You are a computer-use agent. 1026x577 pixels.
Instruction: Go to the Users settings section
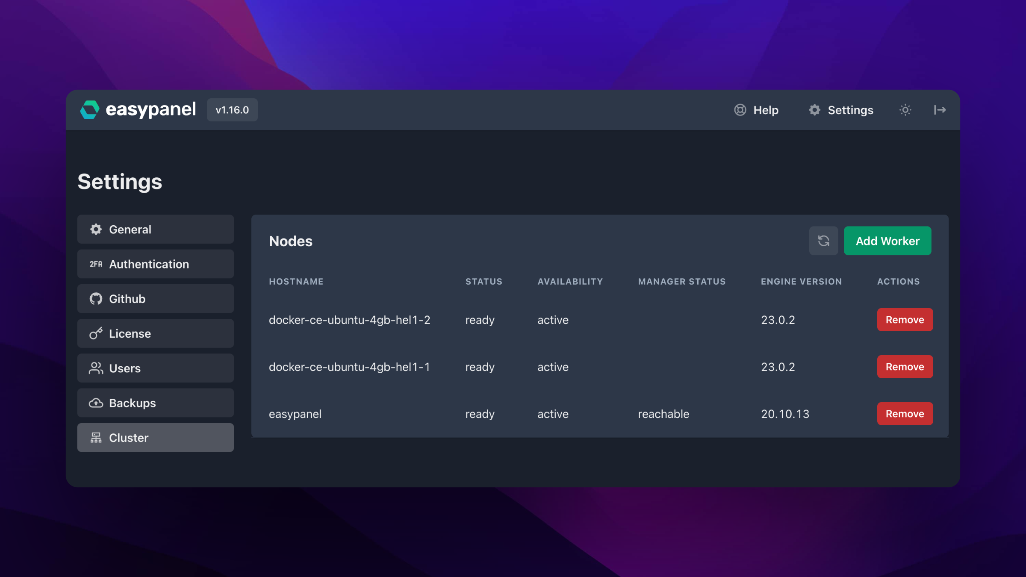click(156, 368)
